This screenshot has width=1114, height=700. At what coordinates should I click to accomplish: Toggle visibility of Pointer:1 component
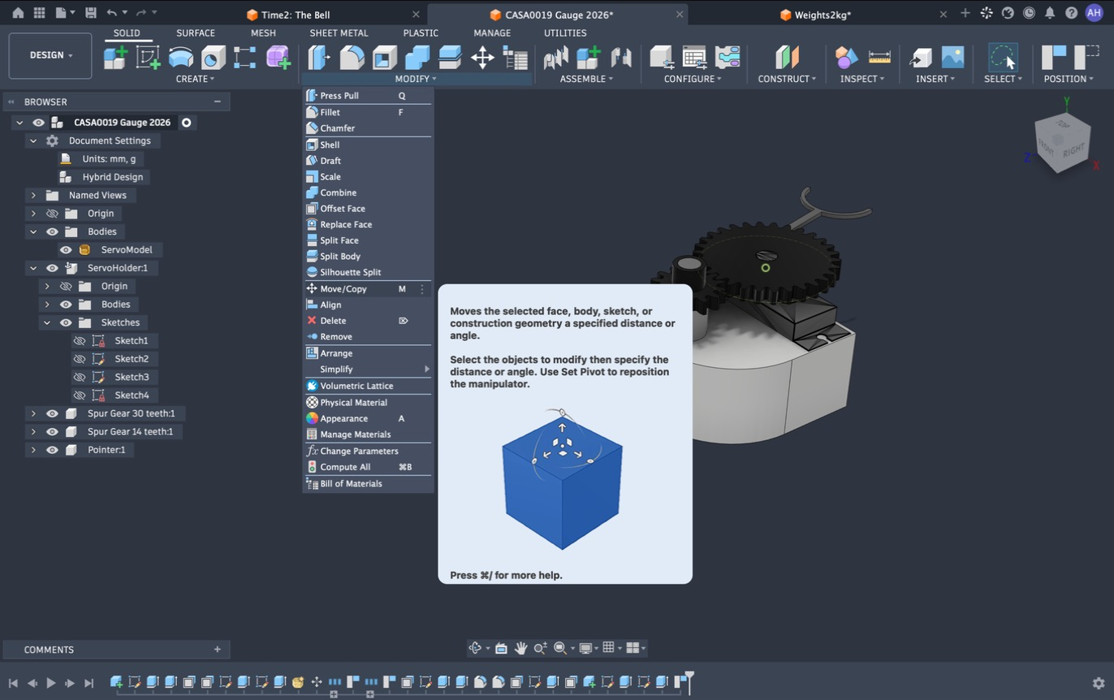click(52, 450)
